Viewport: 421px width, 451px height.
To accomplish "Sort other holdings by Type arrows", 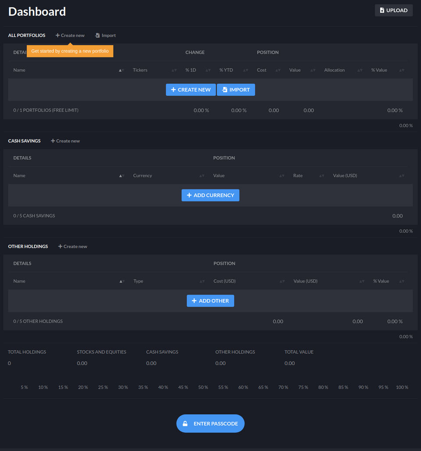I will click(202, 281).
